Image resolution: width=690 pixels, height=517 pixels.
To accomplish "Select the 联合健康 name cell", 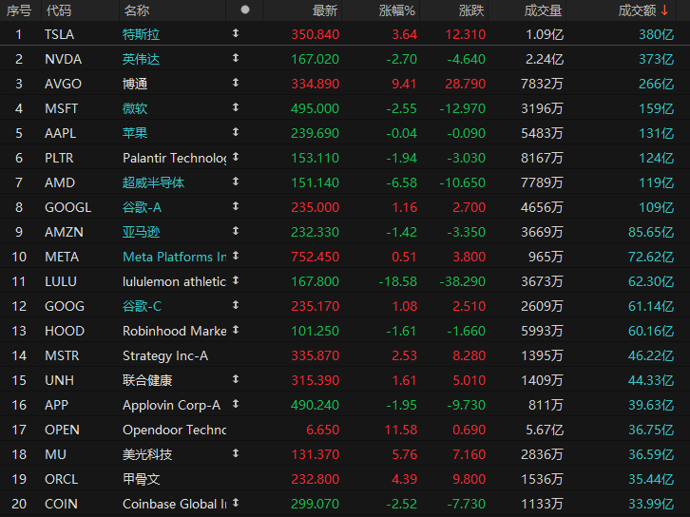I will (147, 380).
